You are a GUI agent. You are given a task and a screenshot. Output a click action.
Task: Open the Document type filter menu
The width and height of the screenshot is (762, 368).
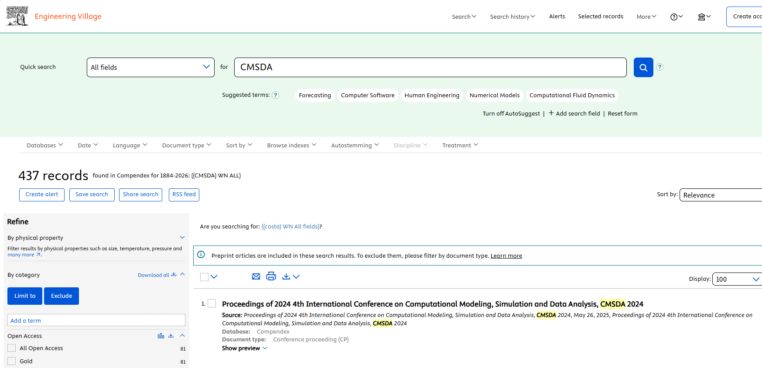coord(187,145)
